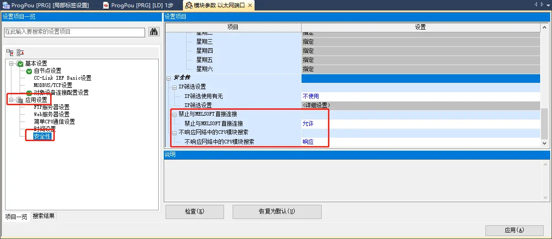Image resolution: width=552 pixels, height=239 pixels.
Task: Click the scrollbar down arrow in settings grid
Action: click(544, 143)
